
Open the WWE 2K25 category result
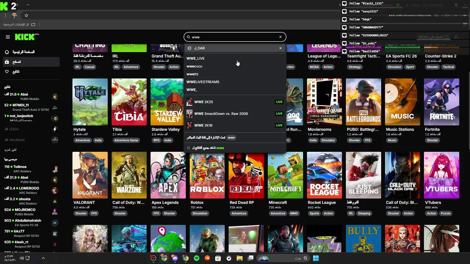235,102
